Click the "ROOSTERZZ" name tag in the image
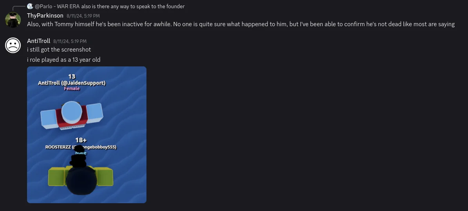 58,147
